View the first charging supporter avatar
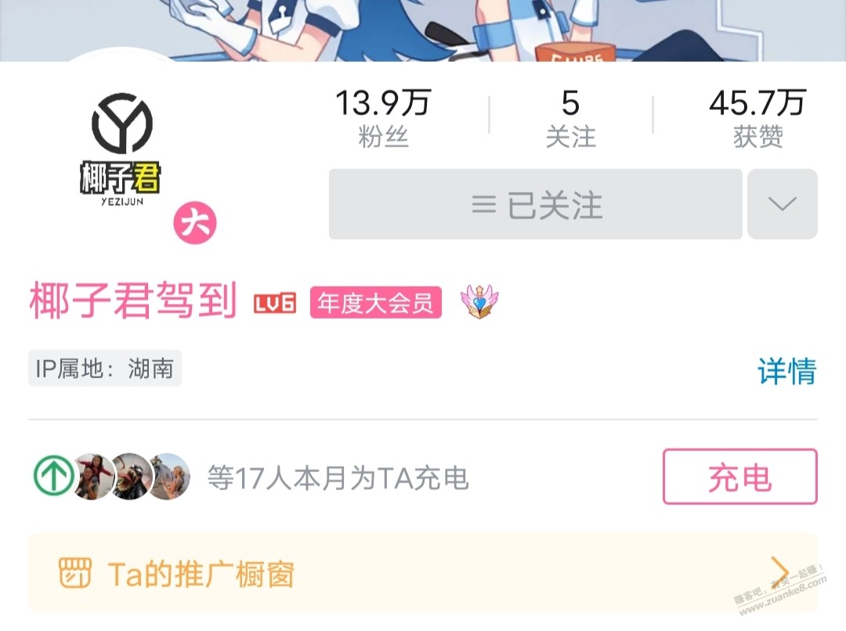 point(95,476)
